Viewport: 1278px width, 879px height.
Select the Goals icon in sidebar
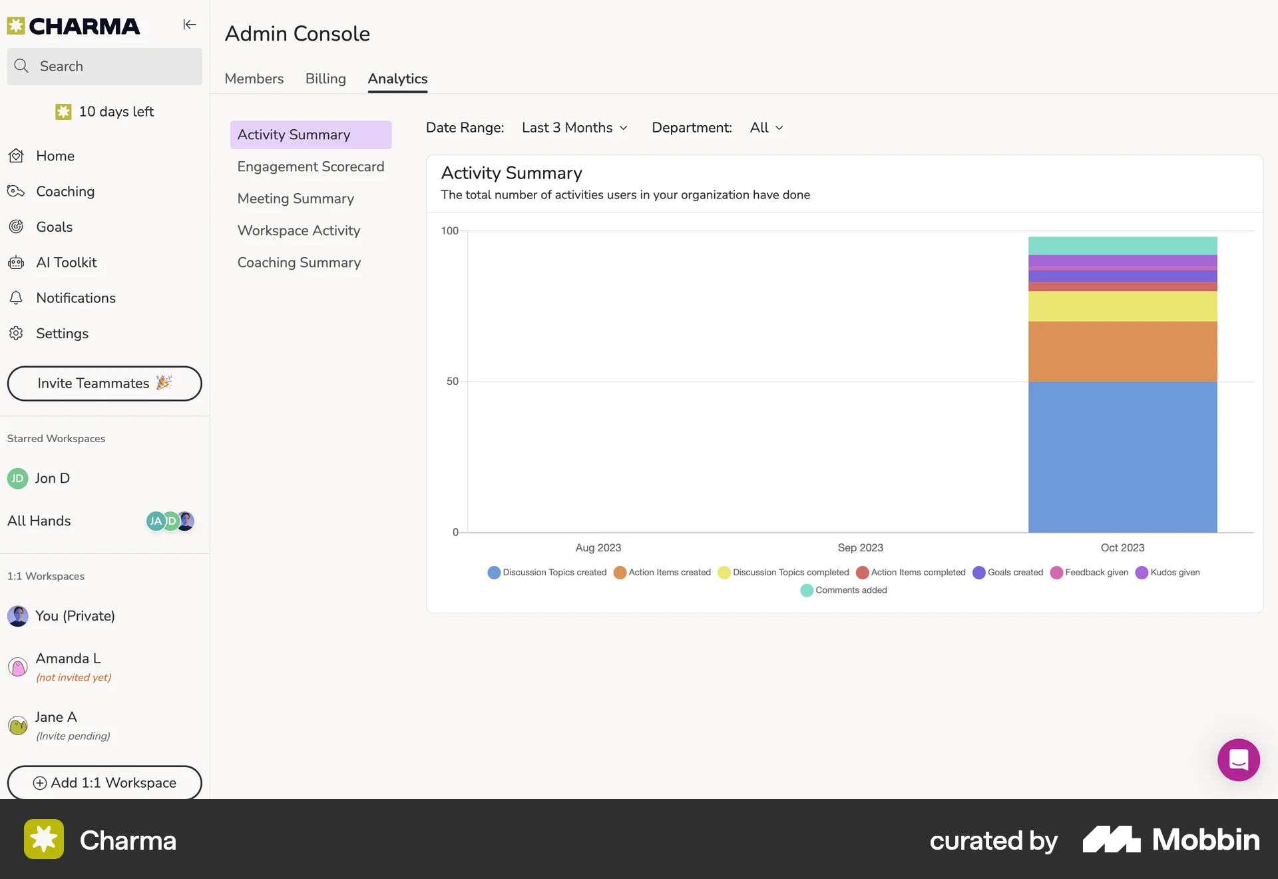pyautogui.click(x=16, y=226)
